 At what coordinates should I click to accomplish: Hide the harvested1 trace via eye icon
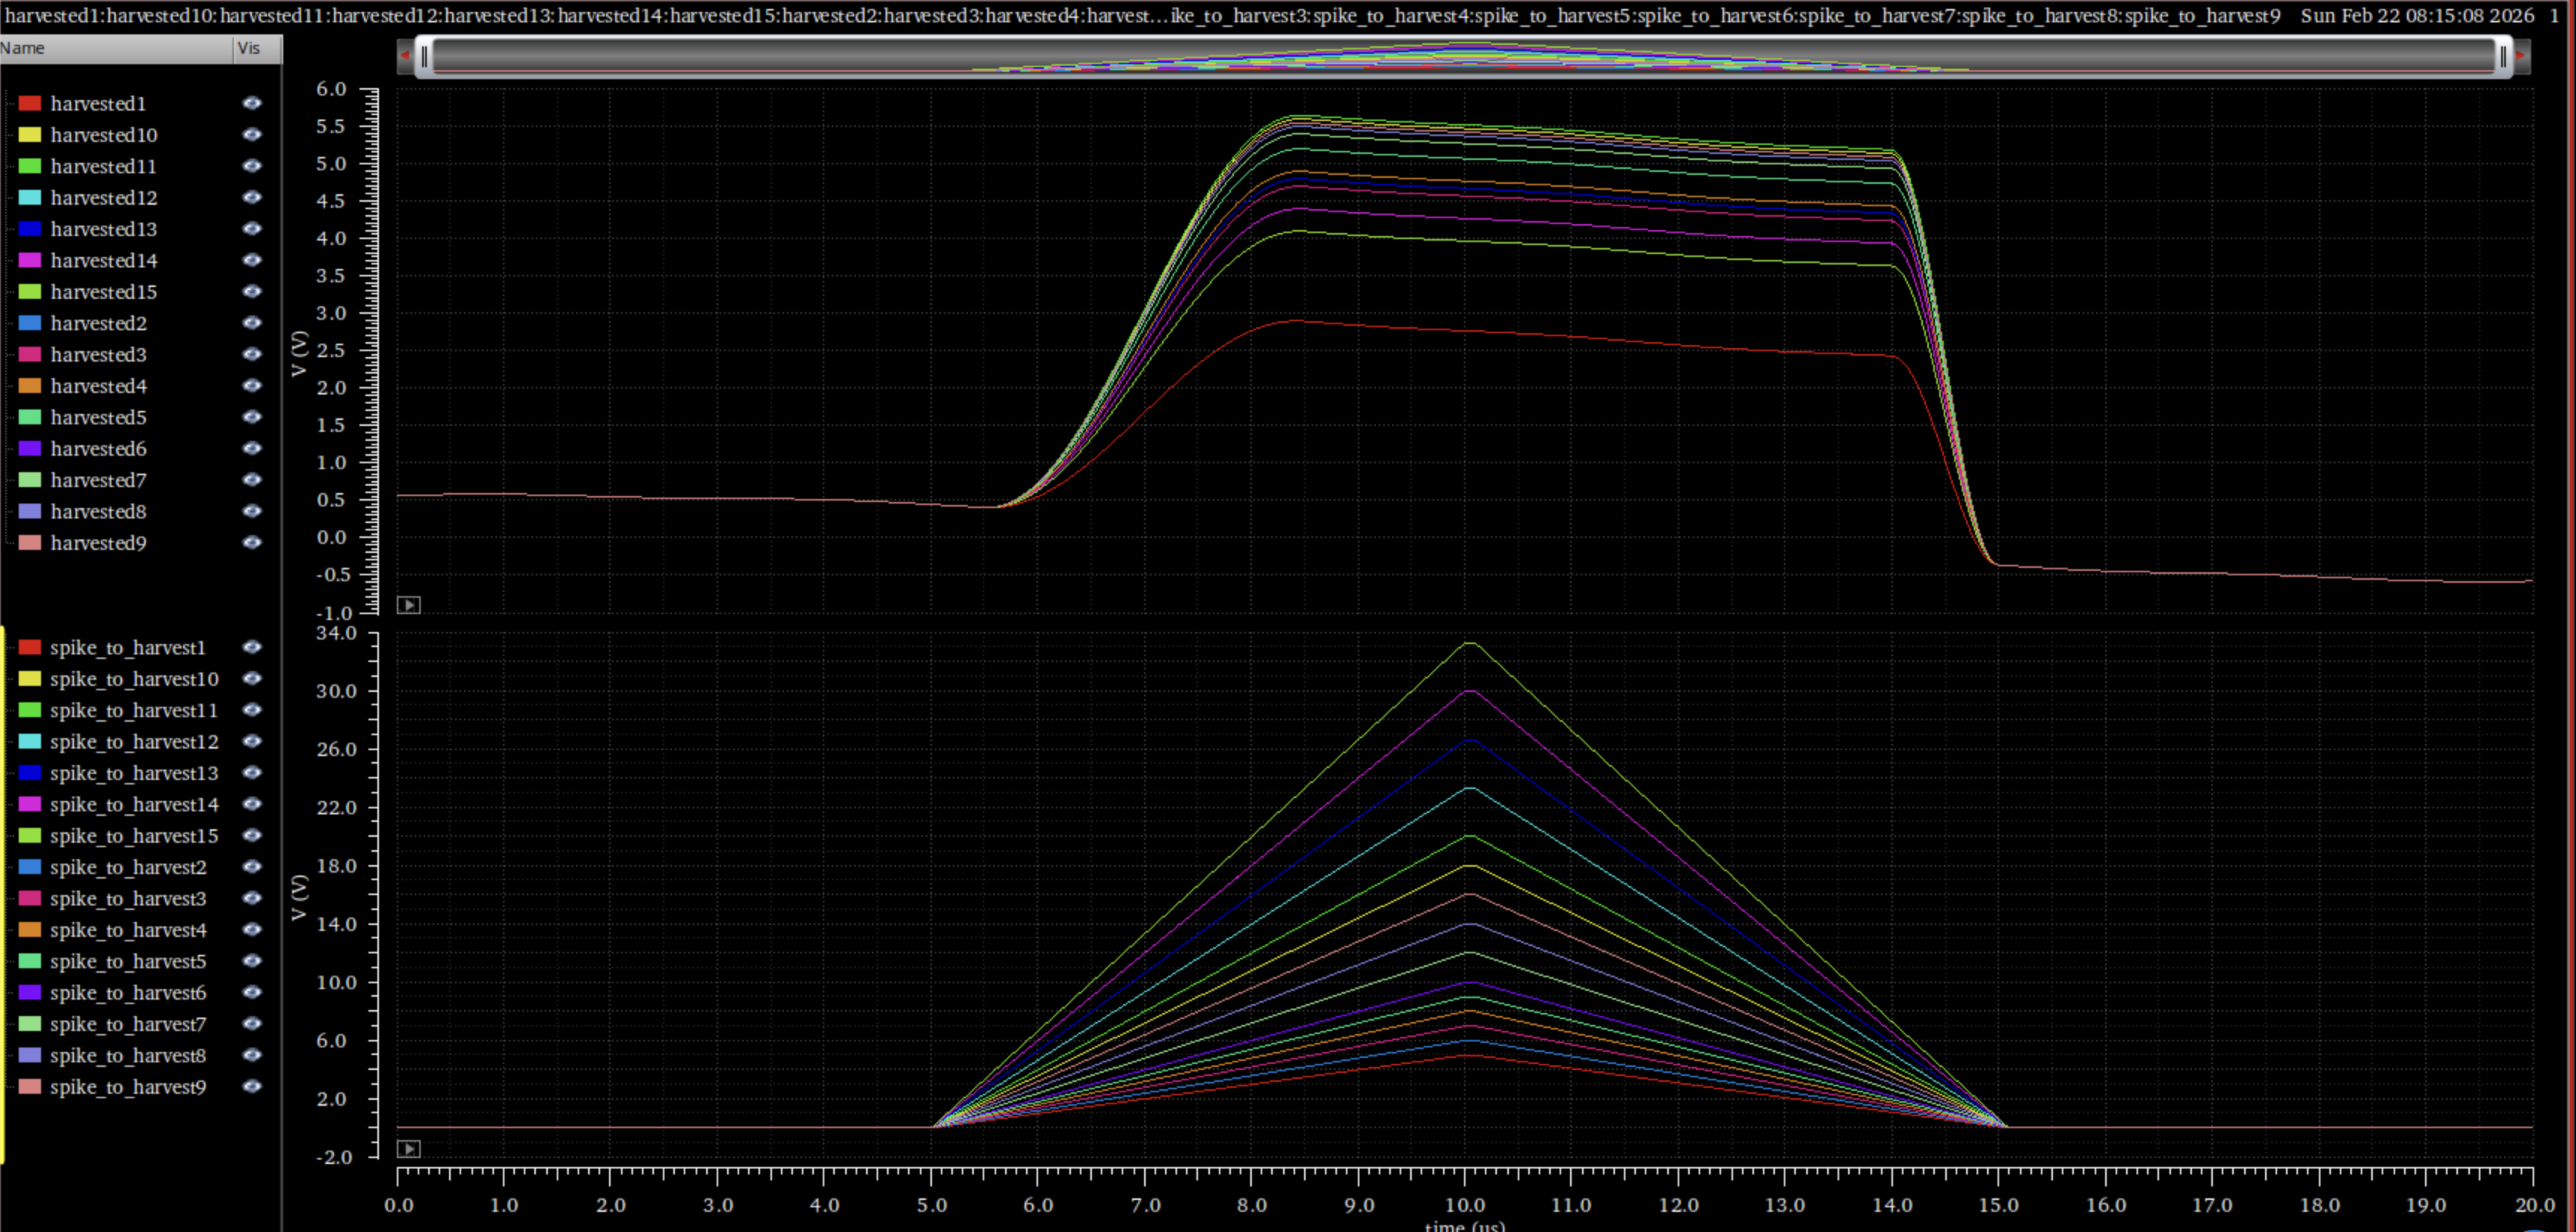(252, 103)
